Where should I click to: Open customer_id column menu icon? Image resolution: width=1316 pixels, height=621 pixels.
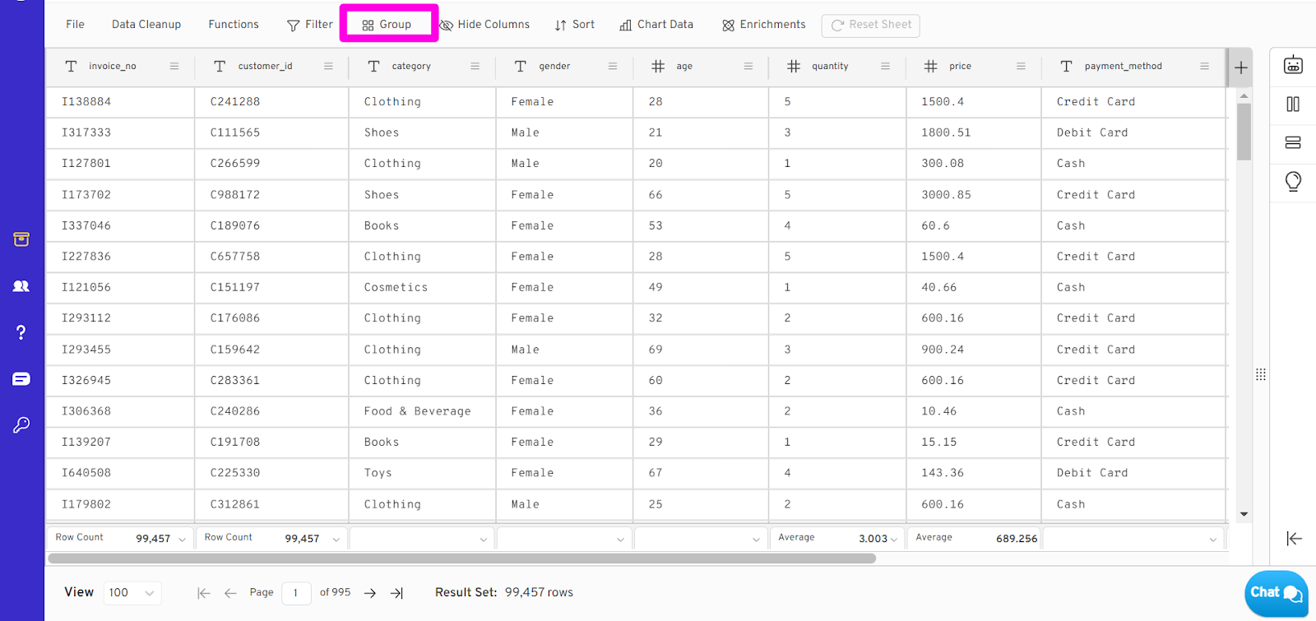(x=328, y=66)
